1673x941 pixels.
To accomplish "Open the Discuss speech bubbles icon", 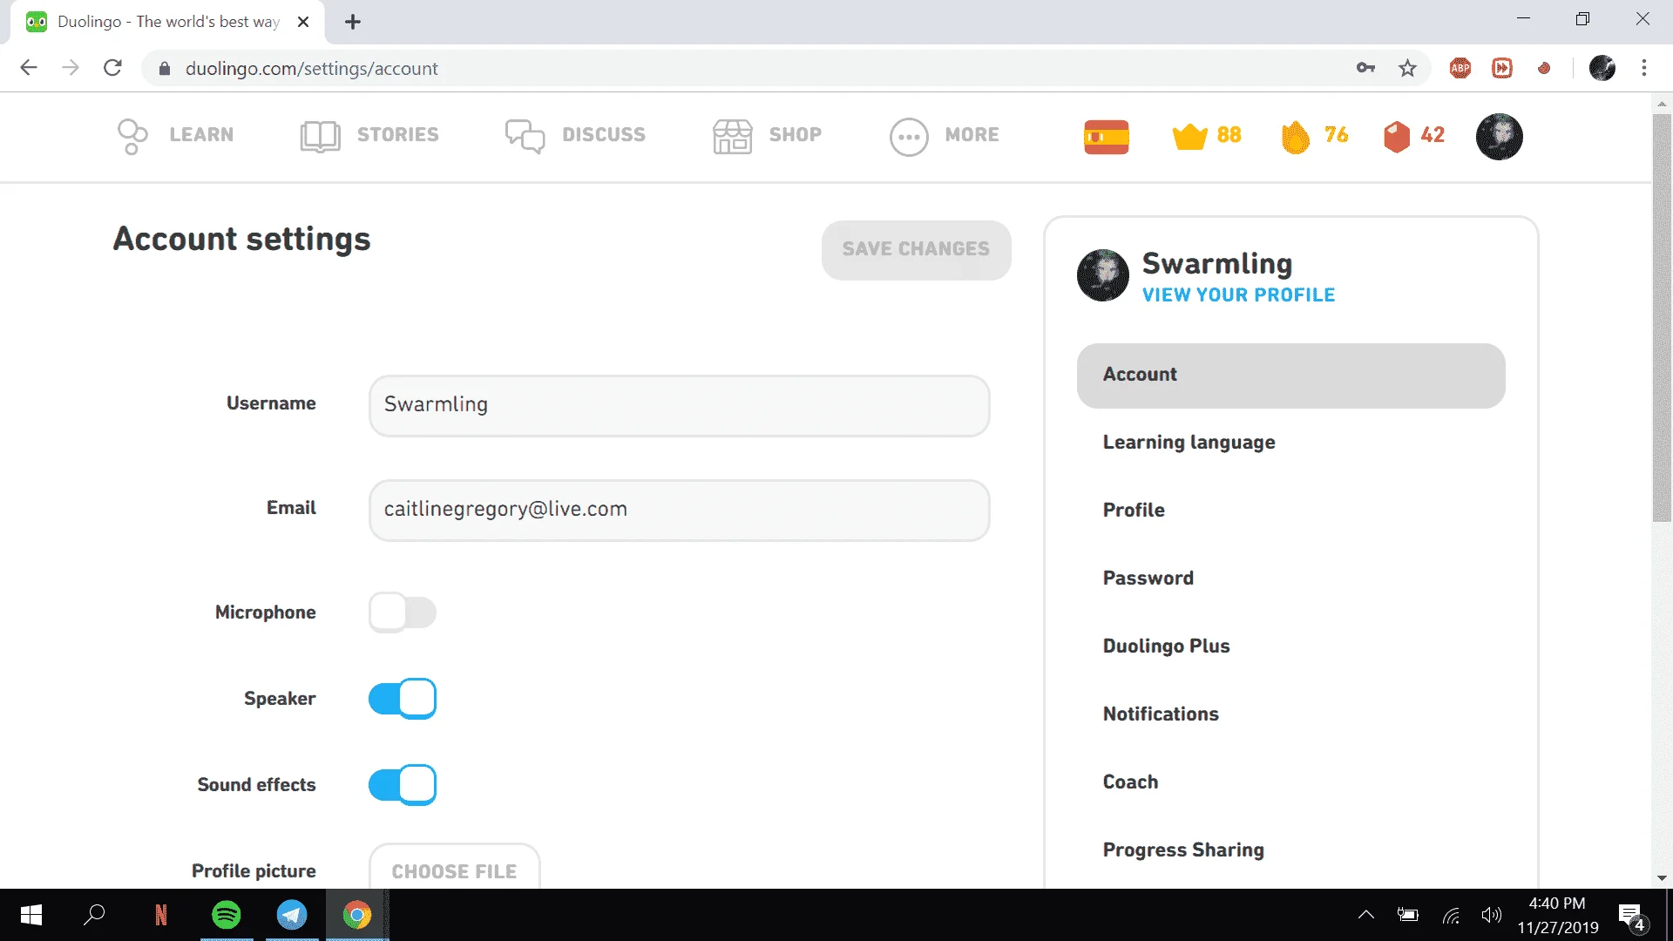I will 525,136.
